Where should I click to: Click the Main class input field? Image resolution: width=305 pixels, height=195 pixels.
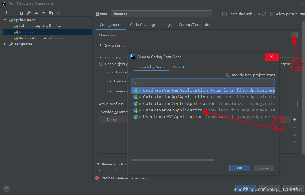pyautogui.click(x=216, y=35)
